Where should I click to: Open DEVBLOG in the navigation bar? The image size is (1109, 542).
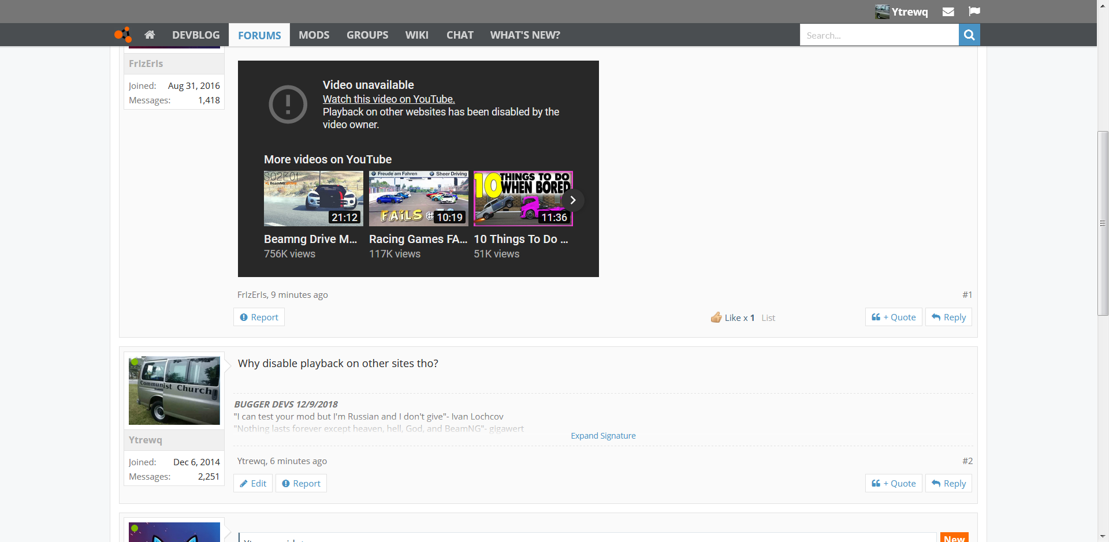196,35
